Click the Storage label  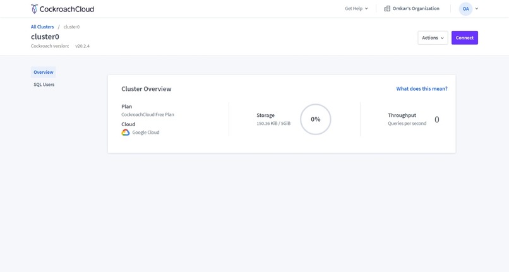265,115
